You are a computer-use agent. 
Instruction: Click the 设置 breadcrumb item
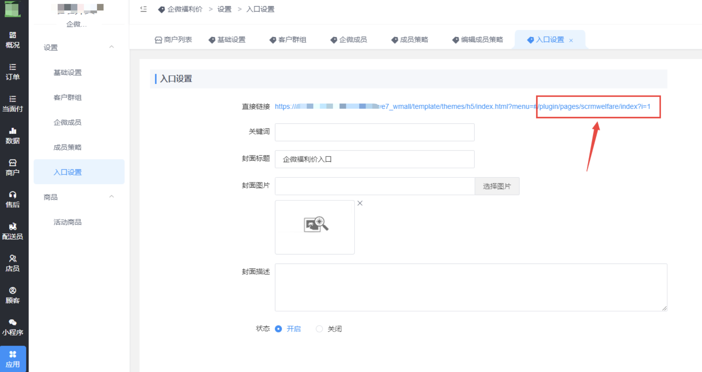(224, 9)
